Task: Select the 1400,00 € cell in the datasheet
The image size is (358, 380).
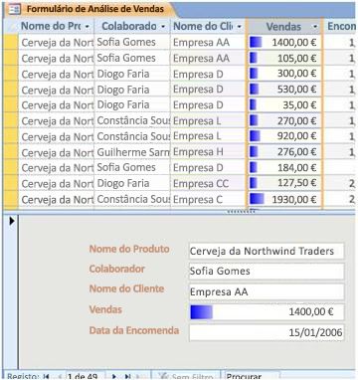Action: pyautogui.click(x=284, y=42)
